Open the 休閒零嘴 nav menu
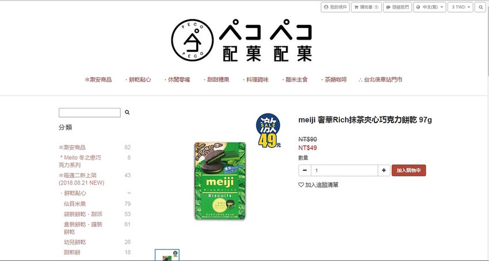The image size is (489, 261). [177, 80]
